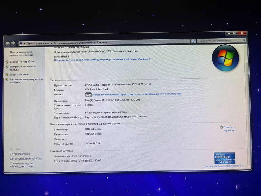Select Все элементы панели управления breadcrumb
This screenshot has width=261, height=196.
coord(73,43)
